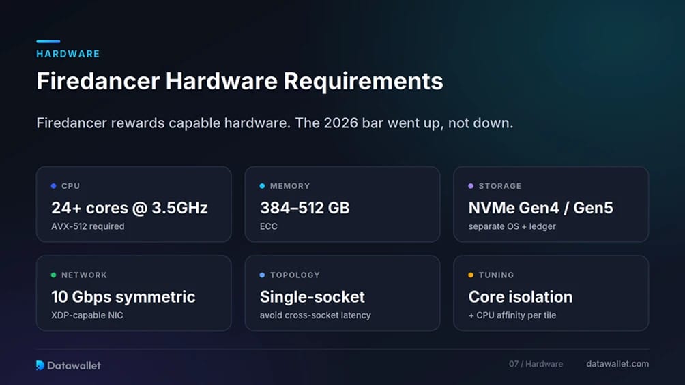Image resolution: width=685 pixels, height=385 pixels.
Task: Select the 384–512 GB memory card
Action: click(x=342, y=204)
